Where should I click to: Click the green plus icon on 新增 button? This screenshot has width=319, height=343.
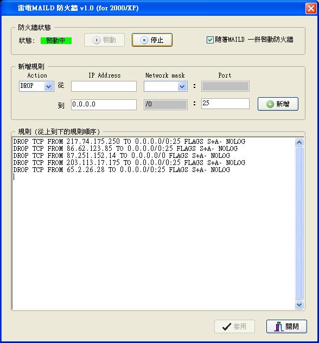[x=270, y=104]
